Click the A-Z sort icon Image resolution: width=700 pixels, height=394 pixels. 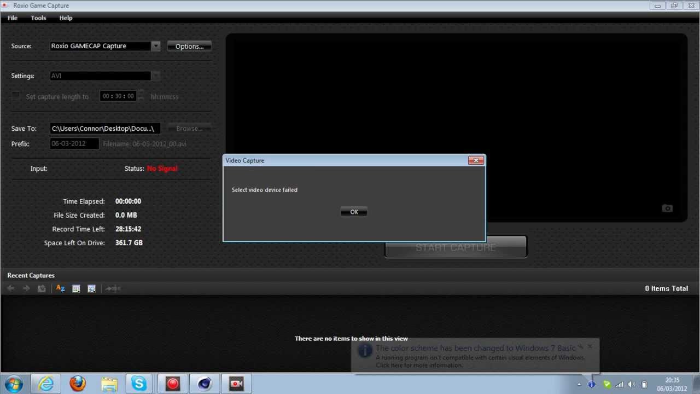(x=60, y=288)
